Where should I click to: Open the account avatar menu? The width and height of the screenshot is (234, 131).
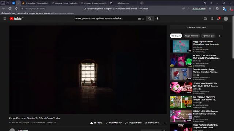(x=226, y=19)
